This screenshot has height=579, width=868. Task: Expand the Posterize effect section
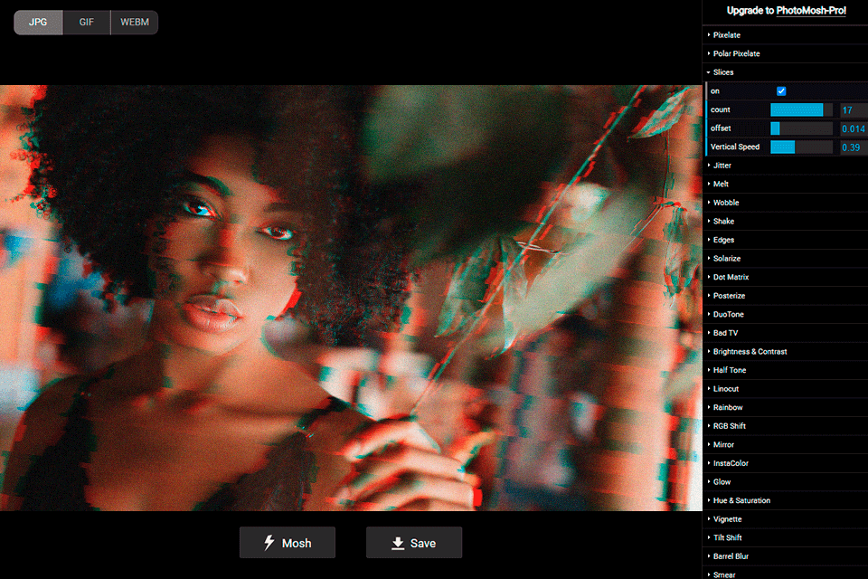(x=785, y=295)
